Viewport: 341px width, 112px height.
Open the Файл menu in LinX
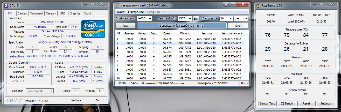click(x=121, y=12)
